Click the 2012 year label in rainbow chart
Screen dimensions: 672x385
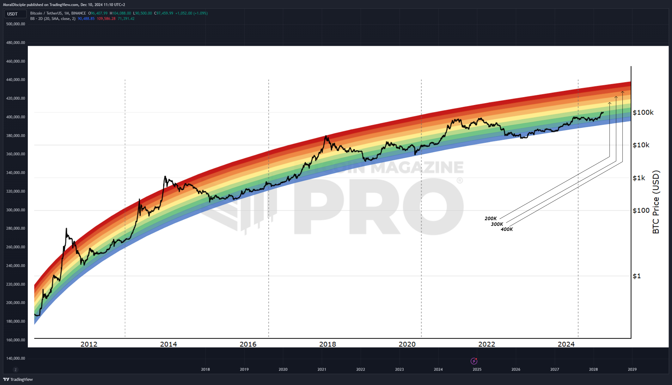(x=89, y=344)
